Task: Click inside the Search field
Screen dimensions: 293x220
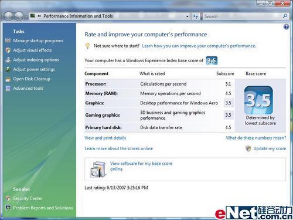Action: (242, 16)
